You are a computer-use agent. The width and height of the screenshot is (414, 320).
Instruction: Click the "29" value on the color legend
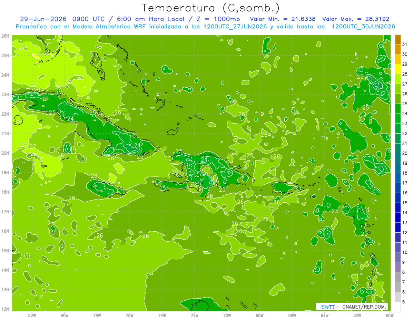click(405, 64)
